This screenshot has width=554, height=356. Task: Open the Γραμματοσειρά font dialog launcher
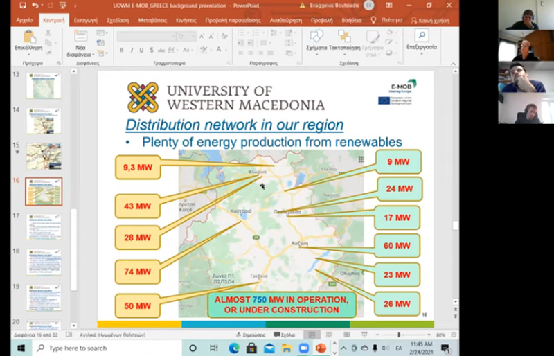coord(229,63)
